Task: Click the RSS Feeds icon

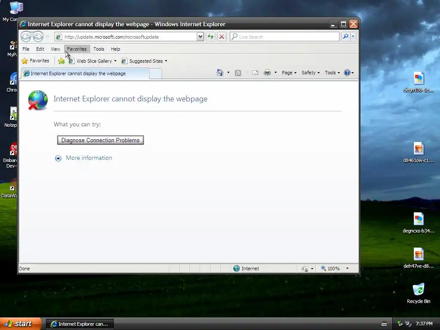Action: (x=238, y=73)
